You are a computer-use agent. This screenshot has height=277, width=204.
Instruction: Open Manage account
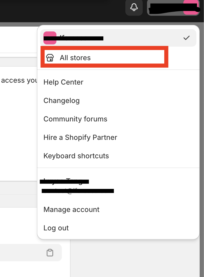[x=71, y=210]
